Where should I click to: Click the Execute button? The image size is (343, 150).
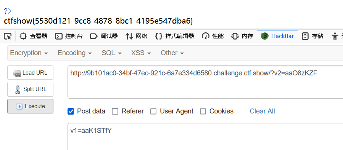[30, 106]
